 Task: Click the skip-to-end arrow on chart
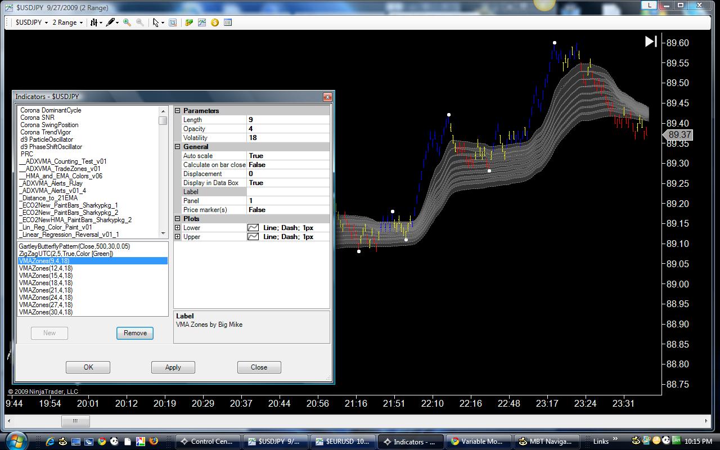pos(651,41)
